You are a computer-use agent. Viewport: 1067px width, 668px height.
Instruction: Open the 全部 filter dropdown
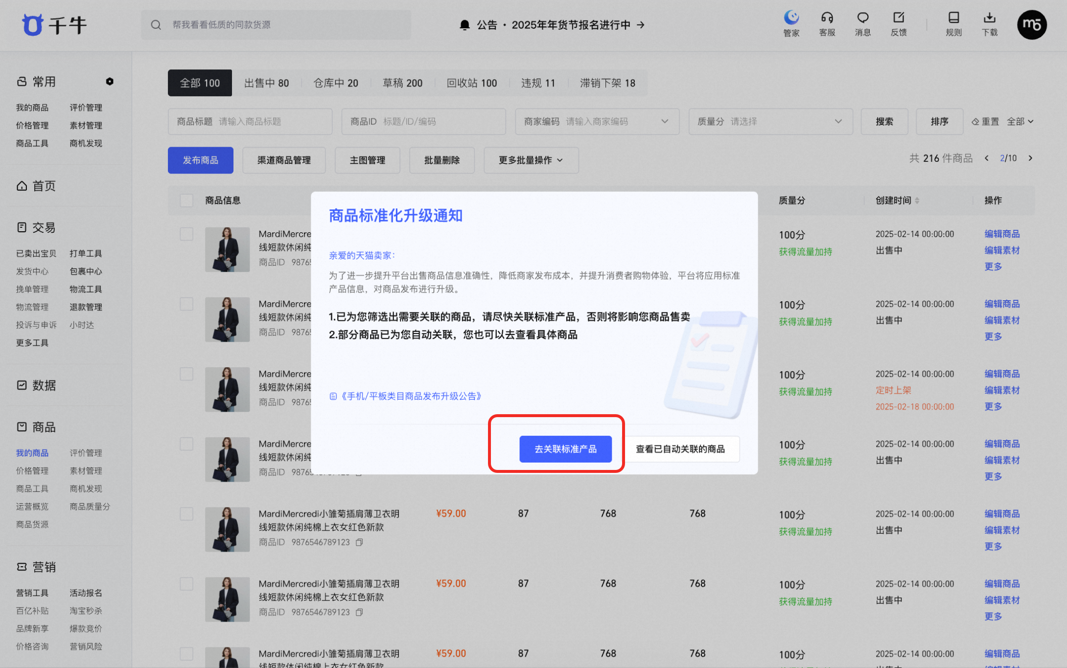(1020, 121)
